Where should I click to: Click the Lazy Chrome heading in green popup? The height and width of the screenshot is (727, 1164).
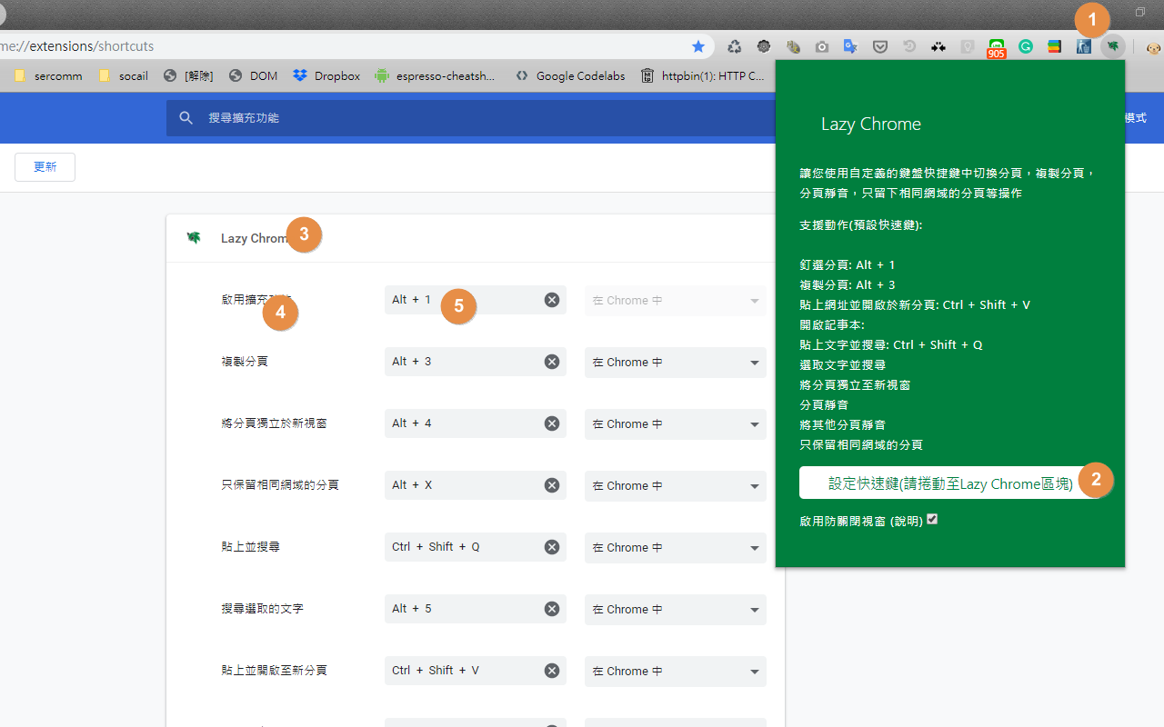click(x=871, y=124)
